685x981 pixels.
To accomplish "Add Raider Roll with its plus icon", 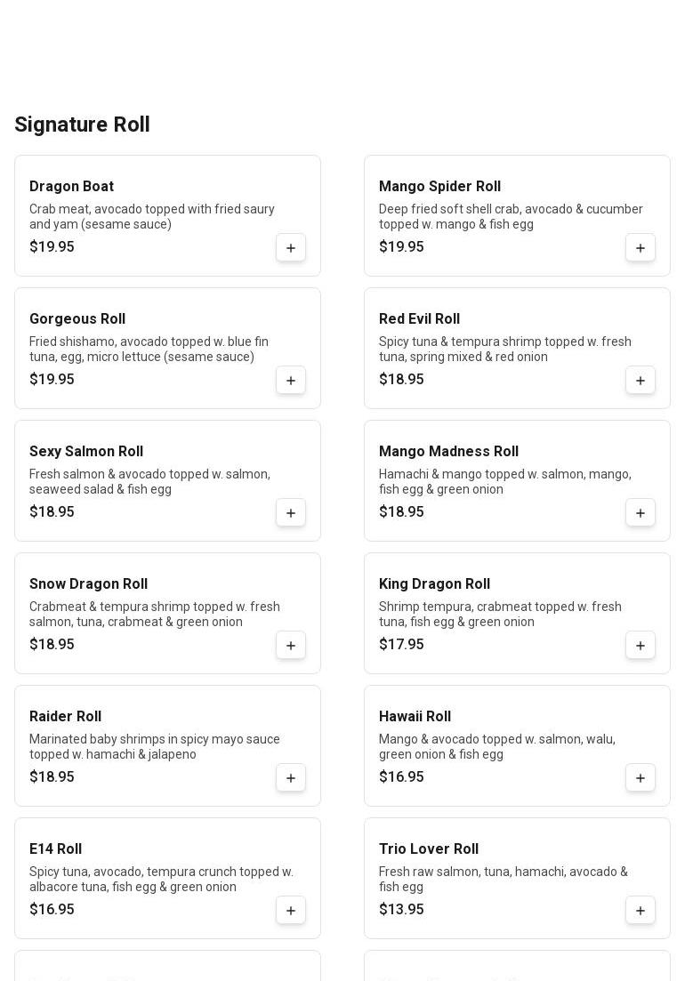I will click(x=291, y=777).
